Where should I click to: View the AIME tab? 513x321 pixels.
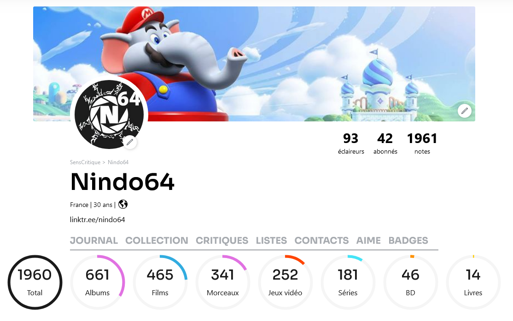368,240
